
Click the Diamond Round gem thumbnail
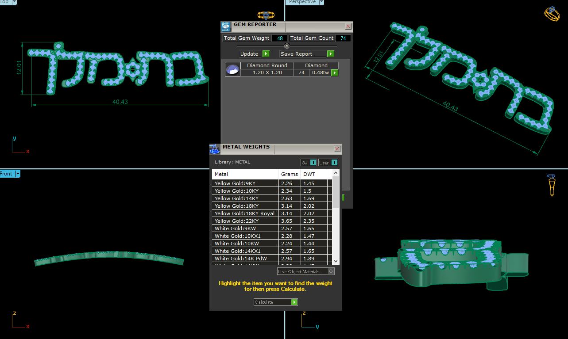pos(233,69)
